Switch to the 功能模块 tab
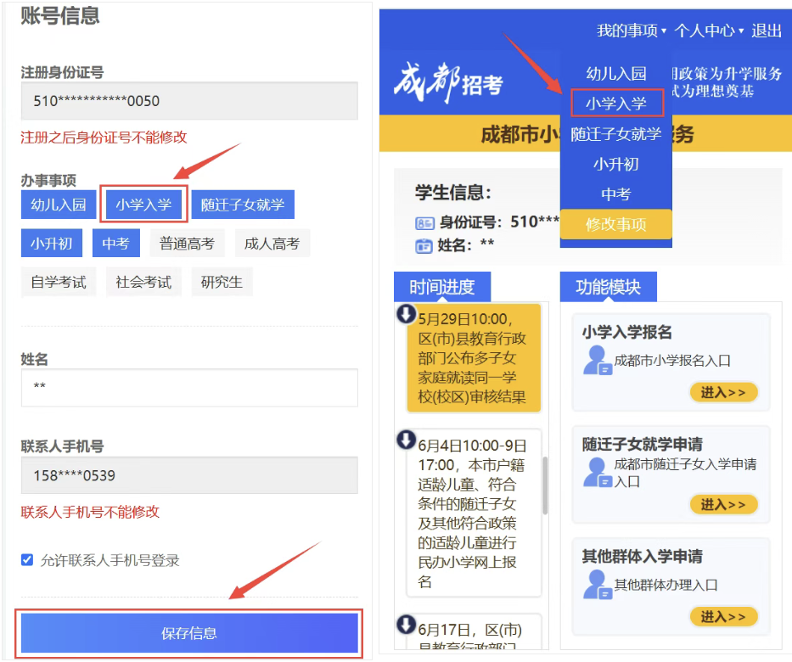Image resolution: width=792 pixels, height=662 pixels. pyautogui.click(x=608, y=287)
